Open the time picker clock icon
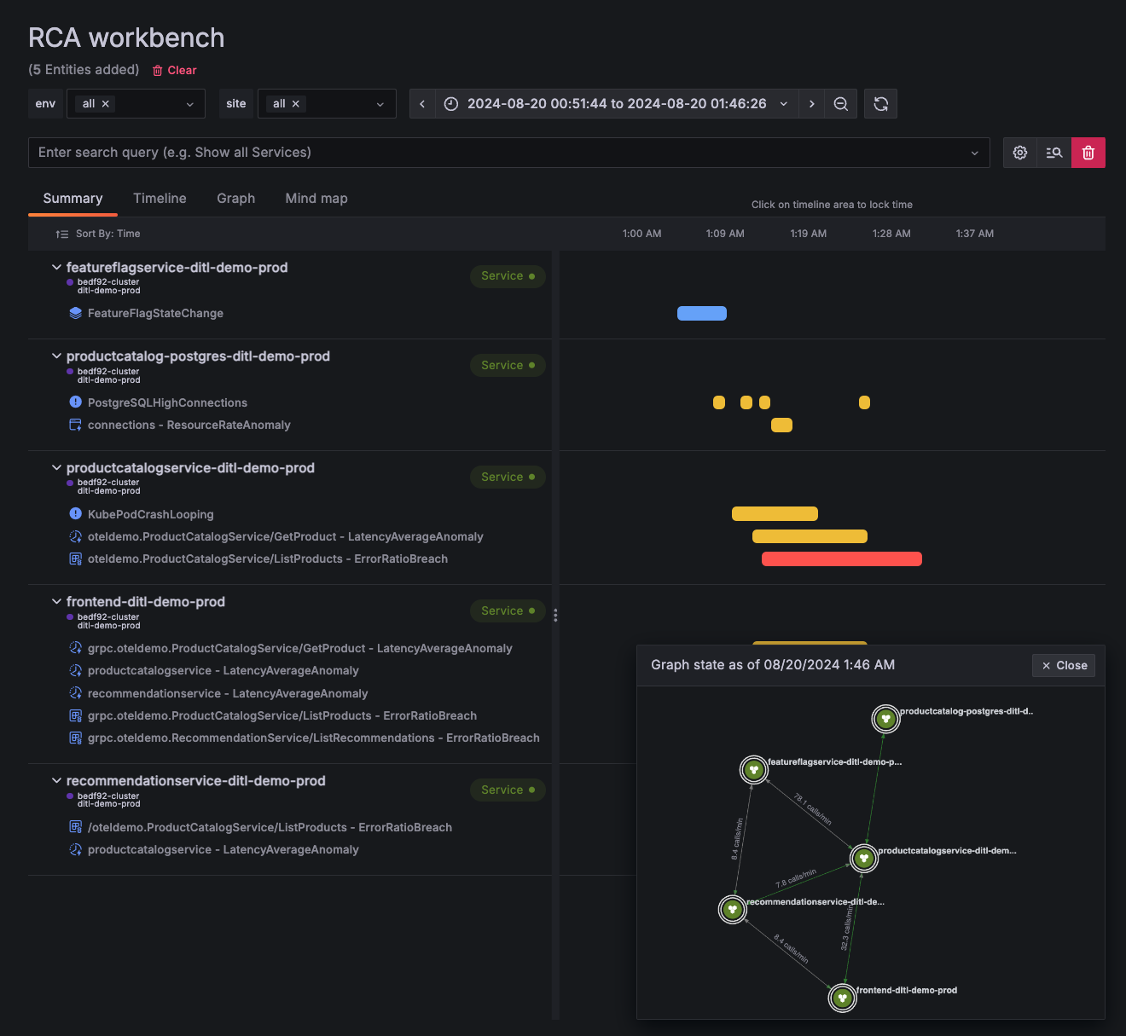The height and width of the screenshot is (1036, 1126). [x=450, y=103]
